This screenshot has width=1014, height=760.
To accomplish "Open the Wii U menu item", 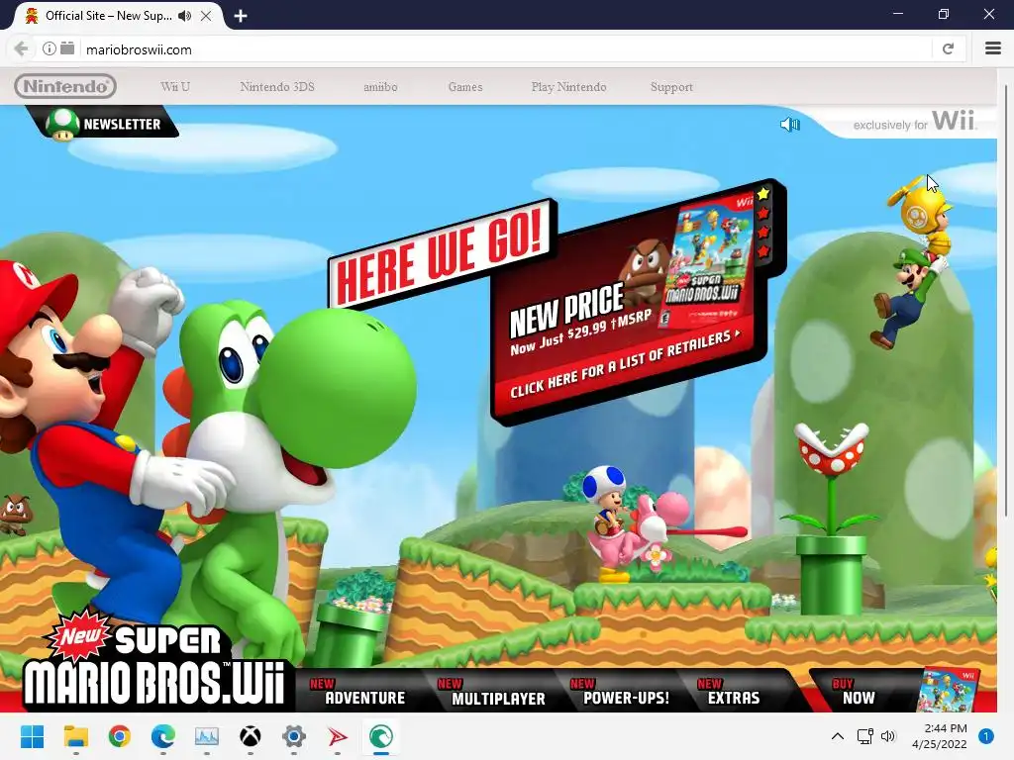I will [175, 87].
